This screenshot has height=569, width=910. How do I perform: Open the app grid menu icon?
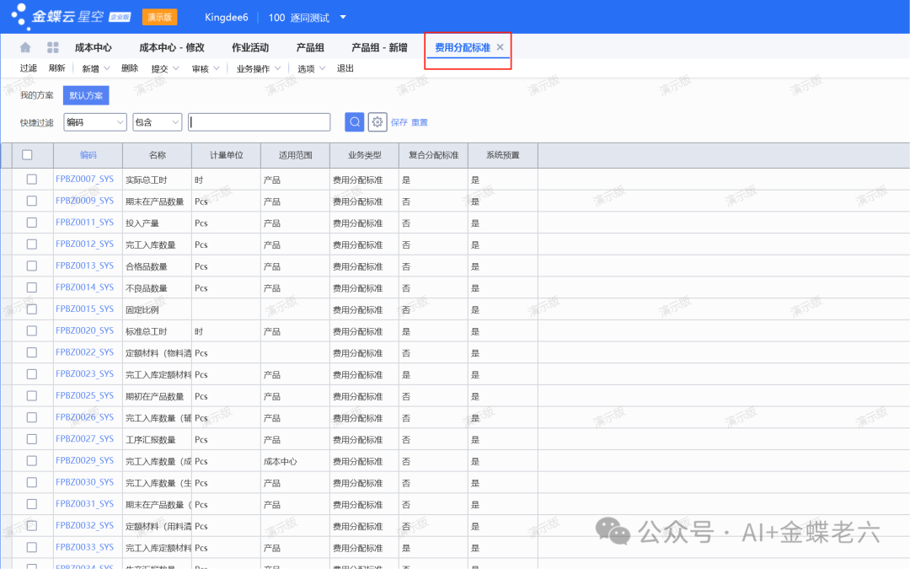click(x=53, y=48)
